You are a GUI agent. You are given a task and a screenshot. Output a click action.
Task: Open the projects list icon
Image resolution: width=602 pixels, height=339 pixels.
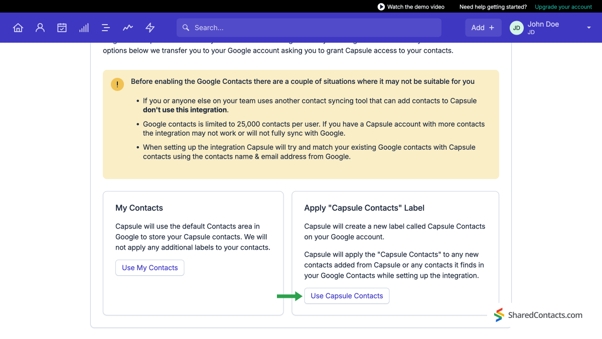click(106, 28)
